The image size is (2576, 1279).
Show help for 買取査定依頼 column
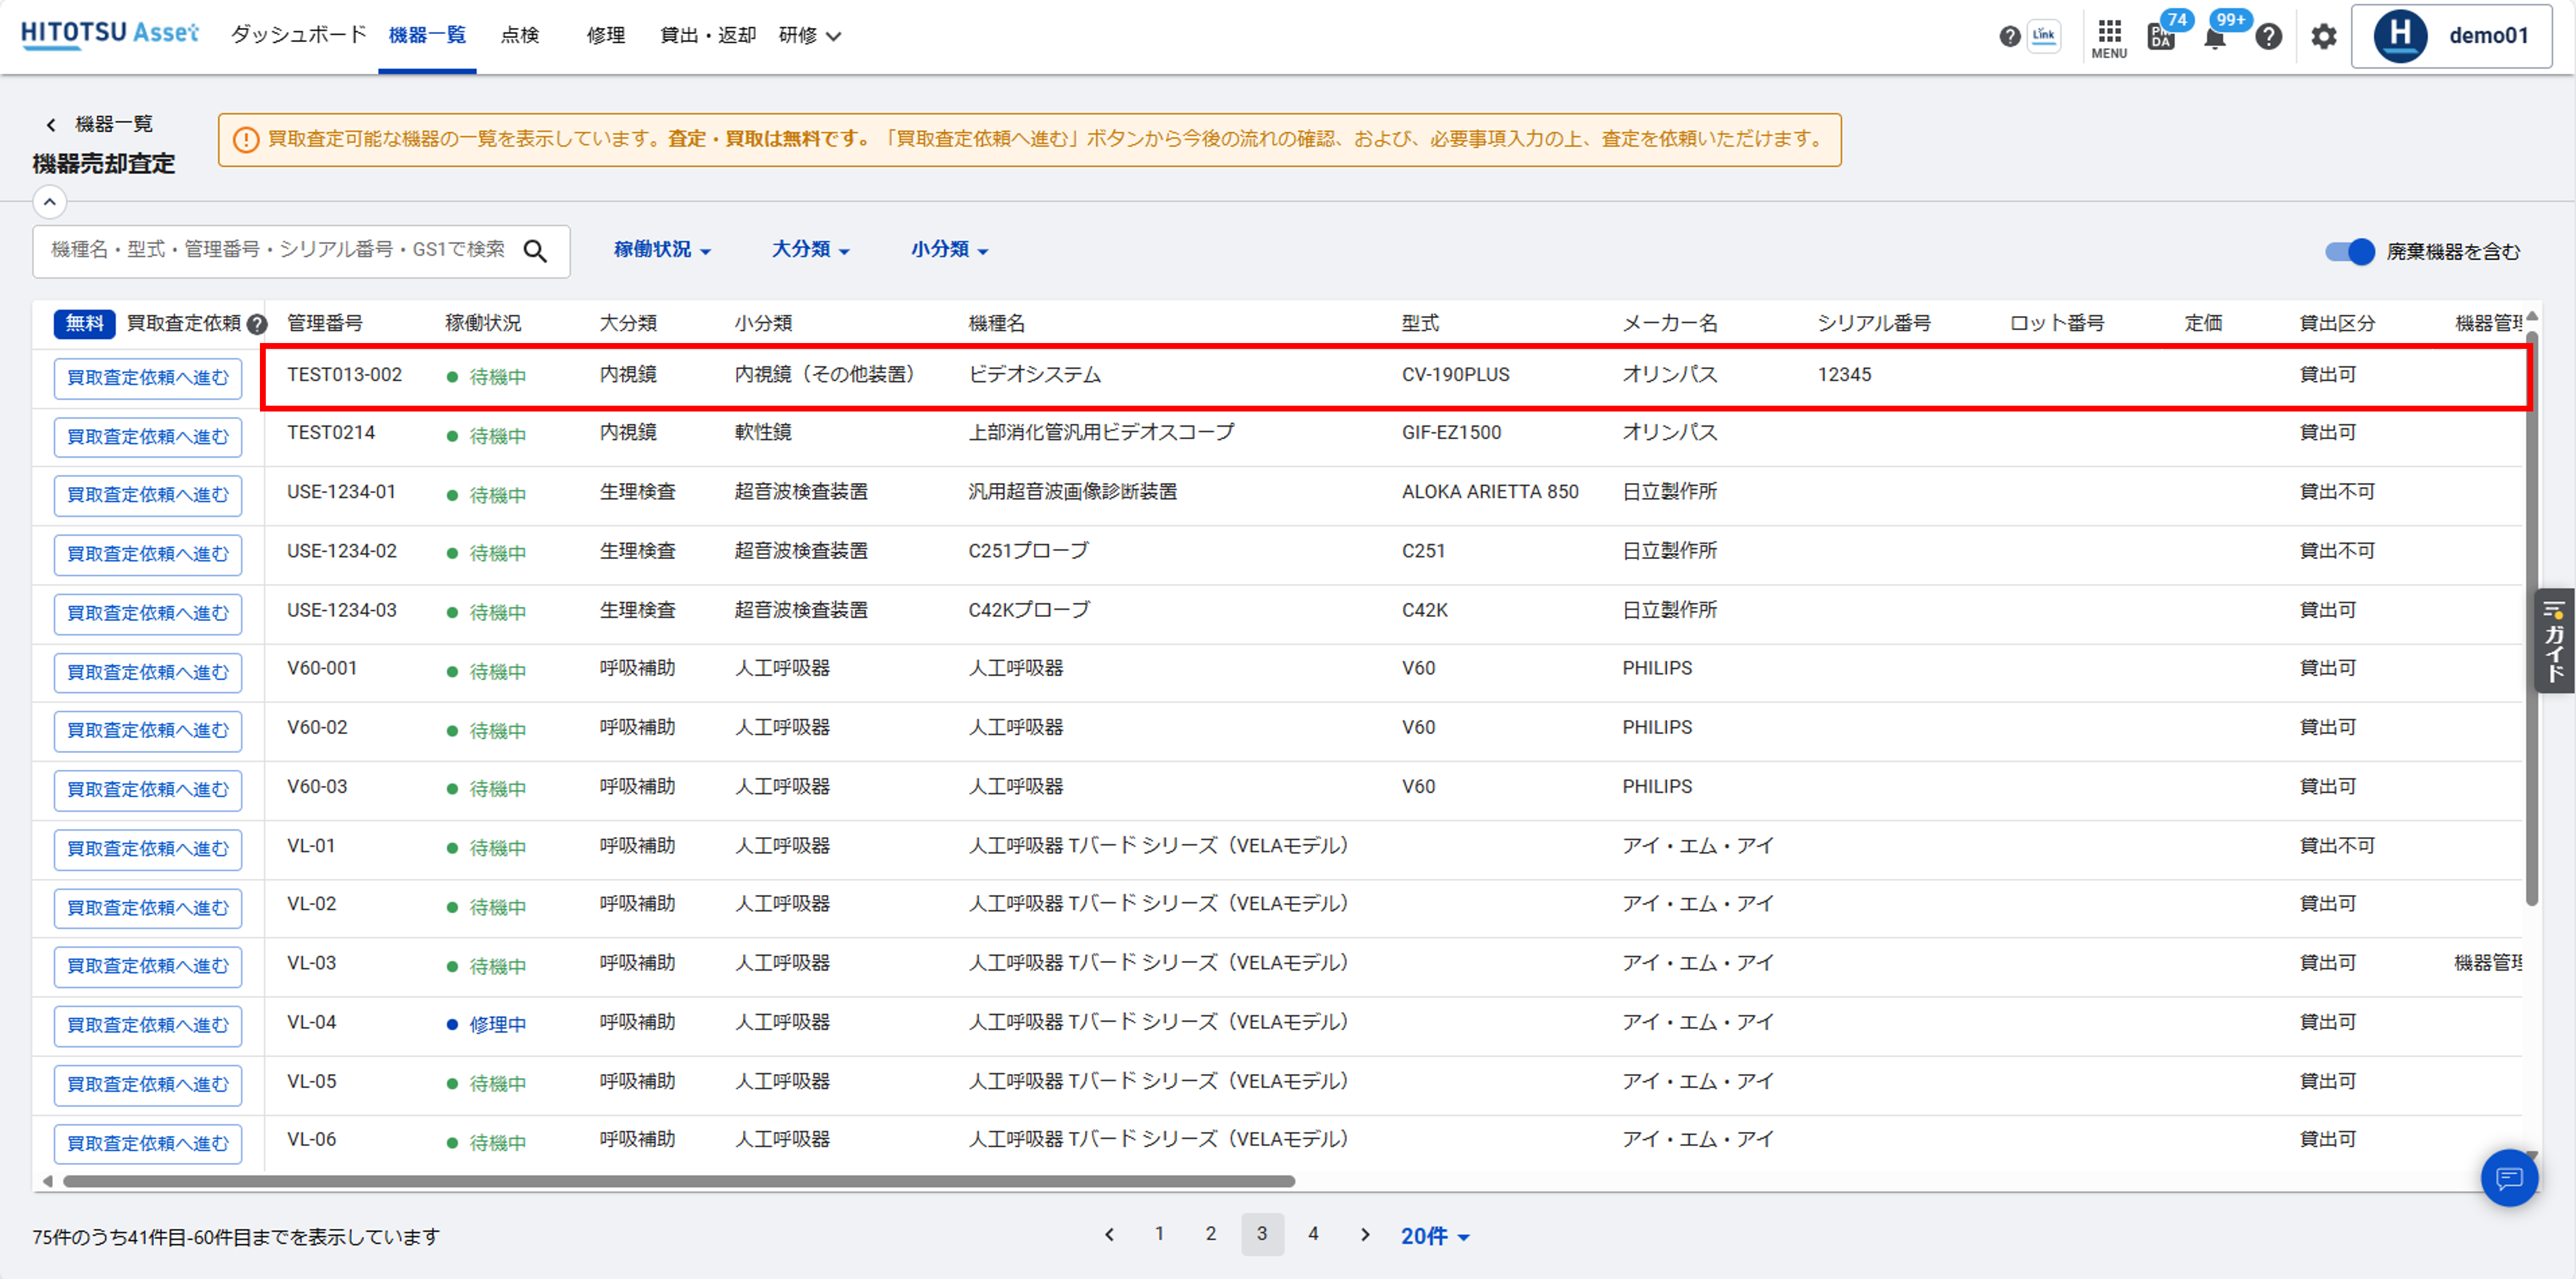pyautogui.click(x=257, y=324)
